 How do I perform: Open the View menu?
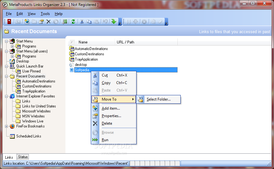tap(32, 14)
